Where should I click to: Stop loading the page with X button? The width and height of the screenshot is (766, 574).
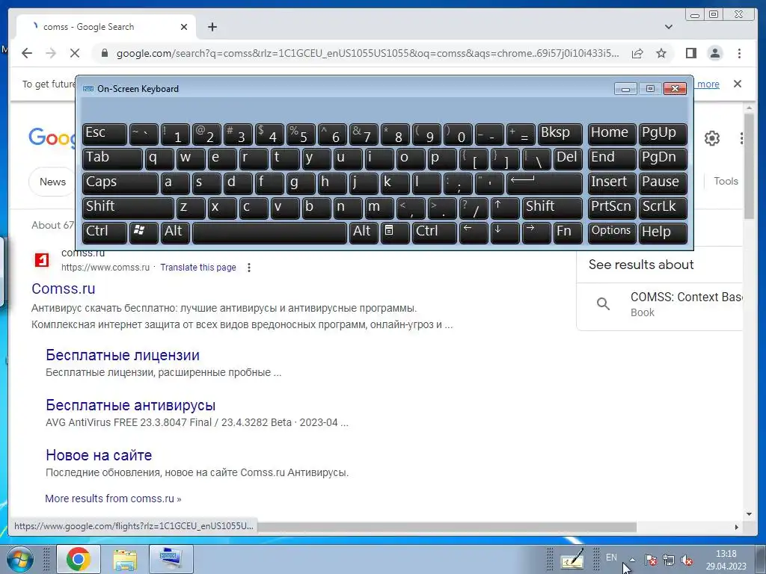[75, 53]
